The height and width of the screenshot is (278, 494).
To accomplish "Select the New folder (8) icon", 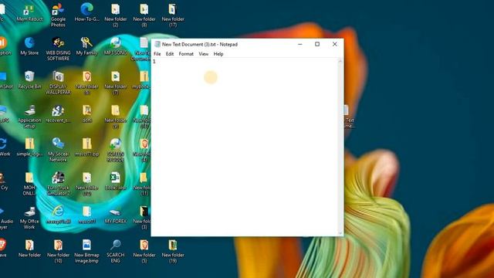I will pos(144,15).
